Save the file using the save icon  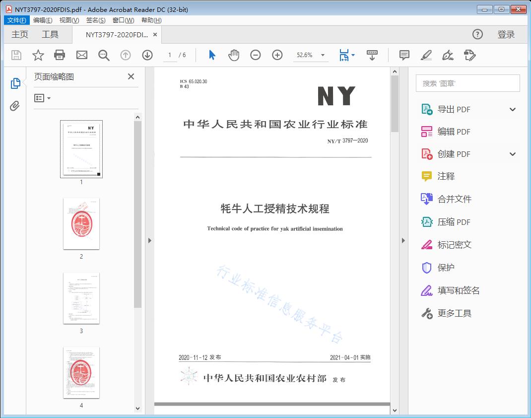15,55
